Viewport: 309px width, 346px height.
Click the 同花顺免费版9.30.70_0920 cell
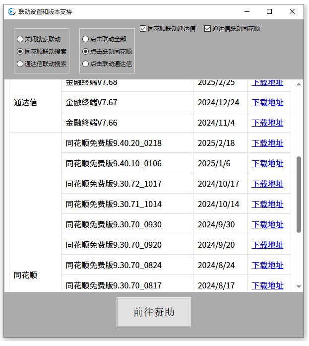pos(127,245)
